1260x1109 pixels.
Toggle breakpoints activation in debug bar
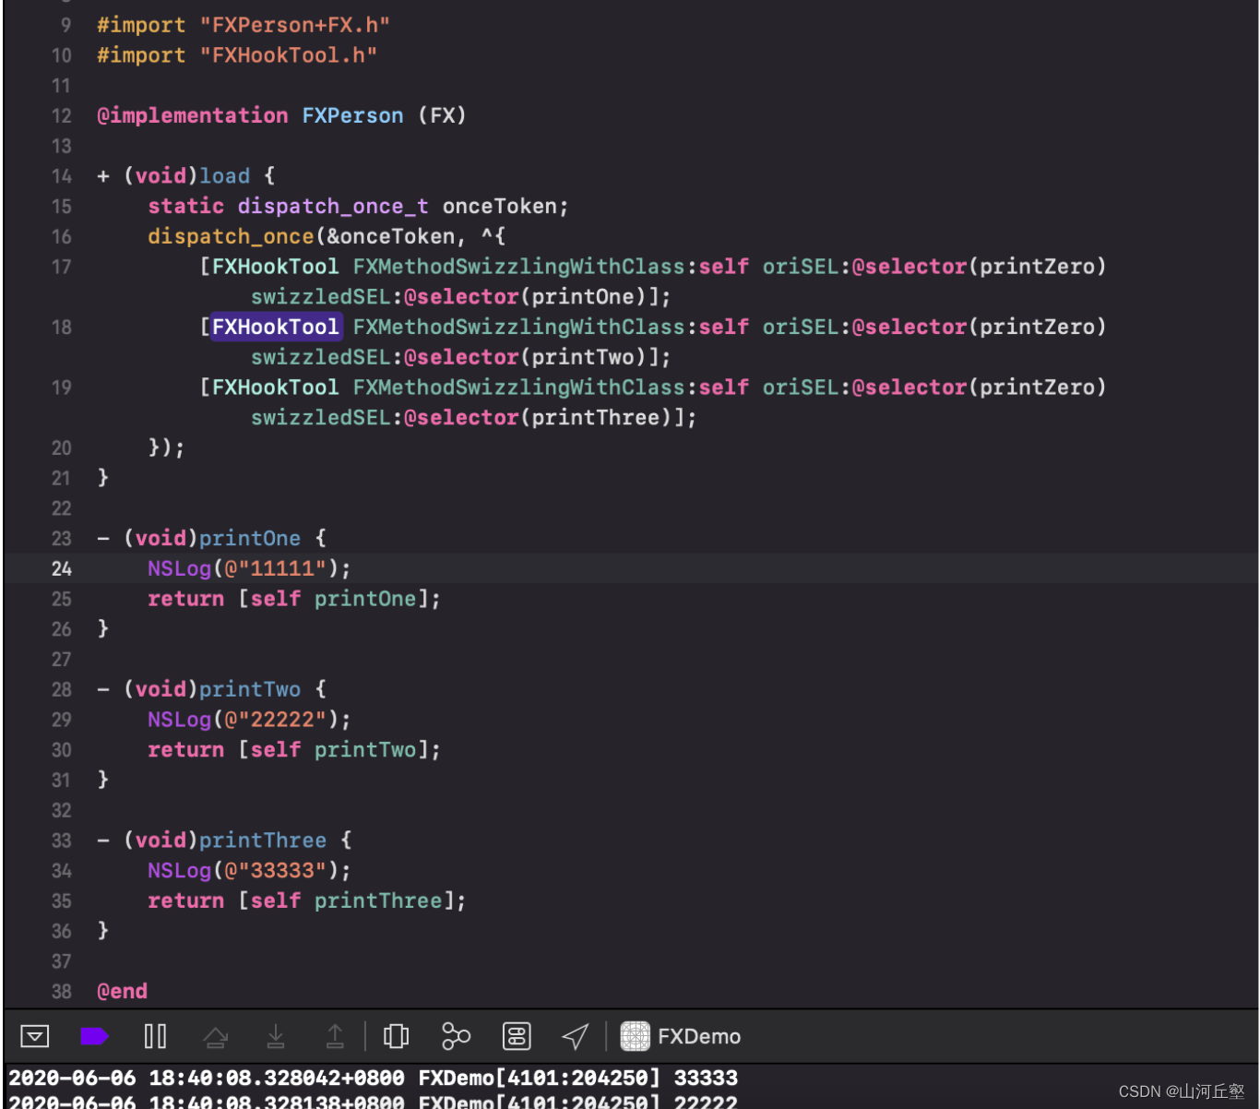95,1036
